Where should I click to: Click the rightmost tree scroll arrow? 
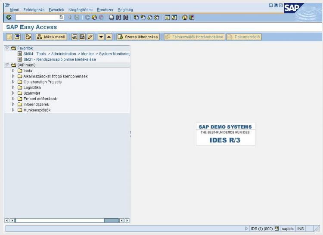(x=127, y=221)
